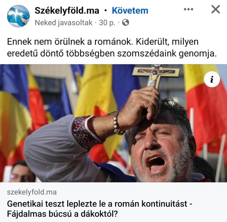Image resolution: width=227 pixels, height=222 pixels.
Task: Click the 30 p. post timestamp
Action: (x=107, y=22)
